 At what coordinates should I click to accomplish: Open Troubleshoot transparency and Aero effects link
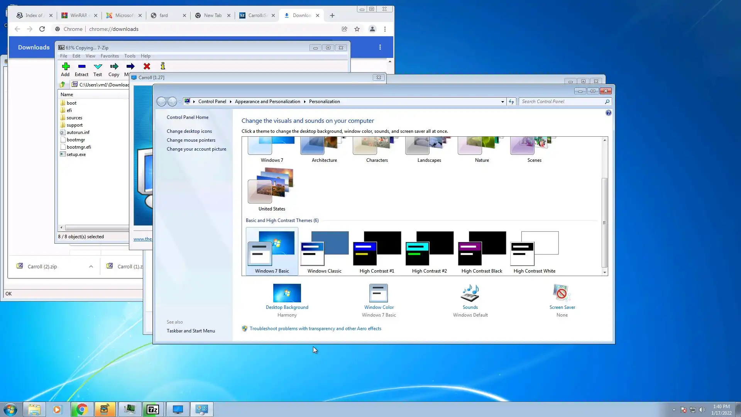[x=315, y=329]
